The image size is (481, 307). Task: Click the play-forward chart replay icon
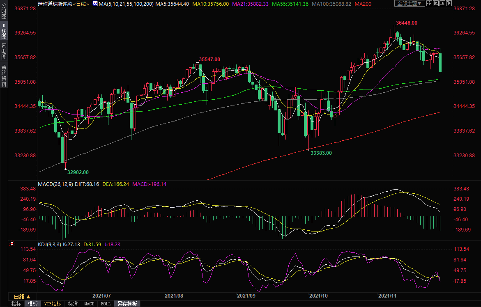(443, 4)
